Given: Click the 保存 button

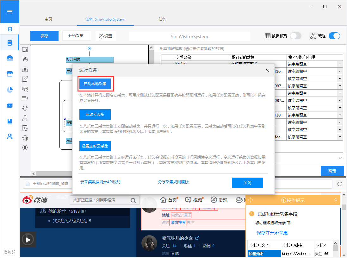Looking at the screenshot, I should [x=44, y=36].
